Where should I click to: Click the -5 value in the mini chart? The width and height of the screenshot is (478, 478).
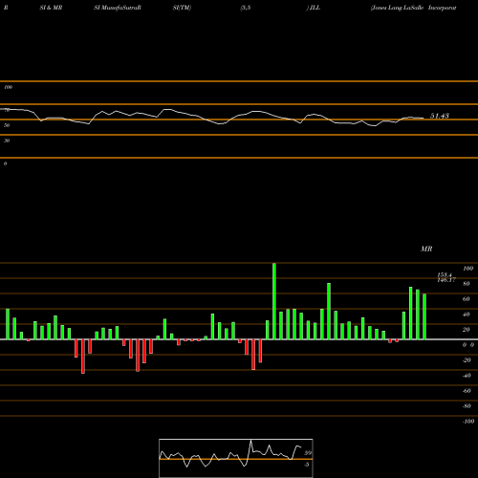tap(307, 465)
